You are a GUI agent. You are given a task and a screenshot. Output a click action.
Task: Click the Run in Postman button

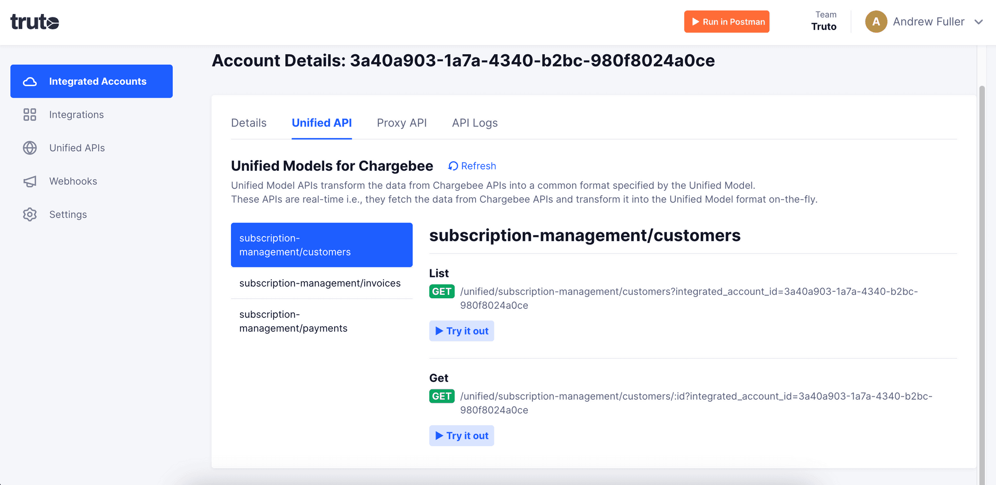727,21
